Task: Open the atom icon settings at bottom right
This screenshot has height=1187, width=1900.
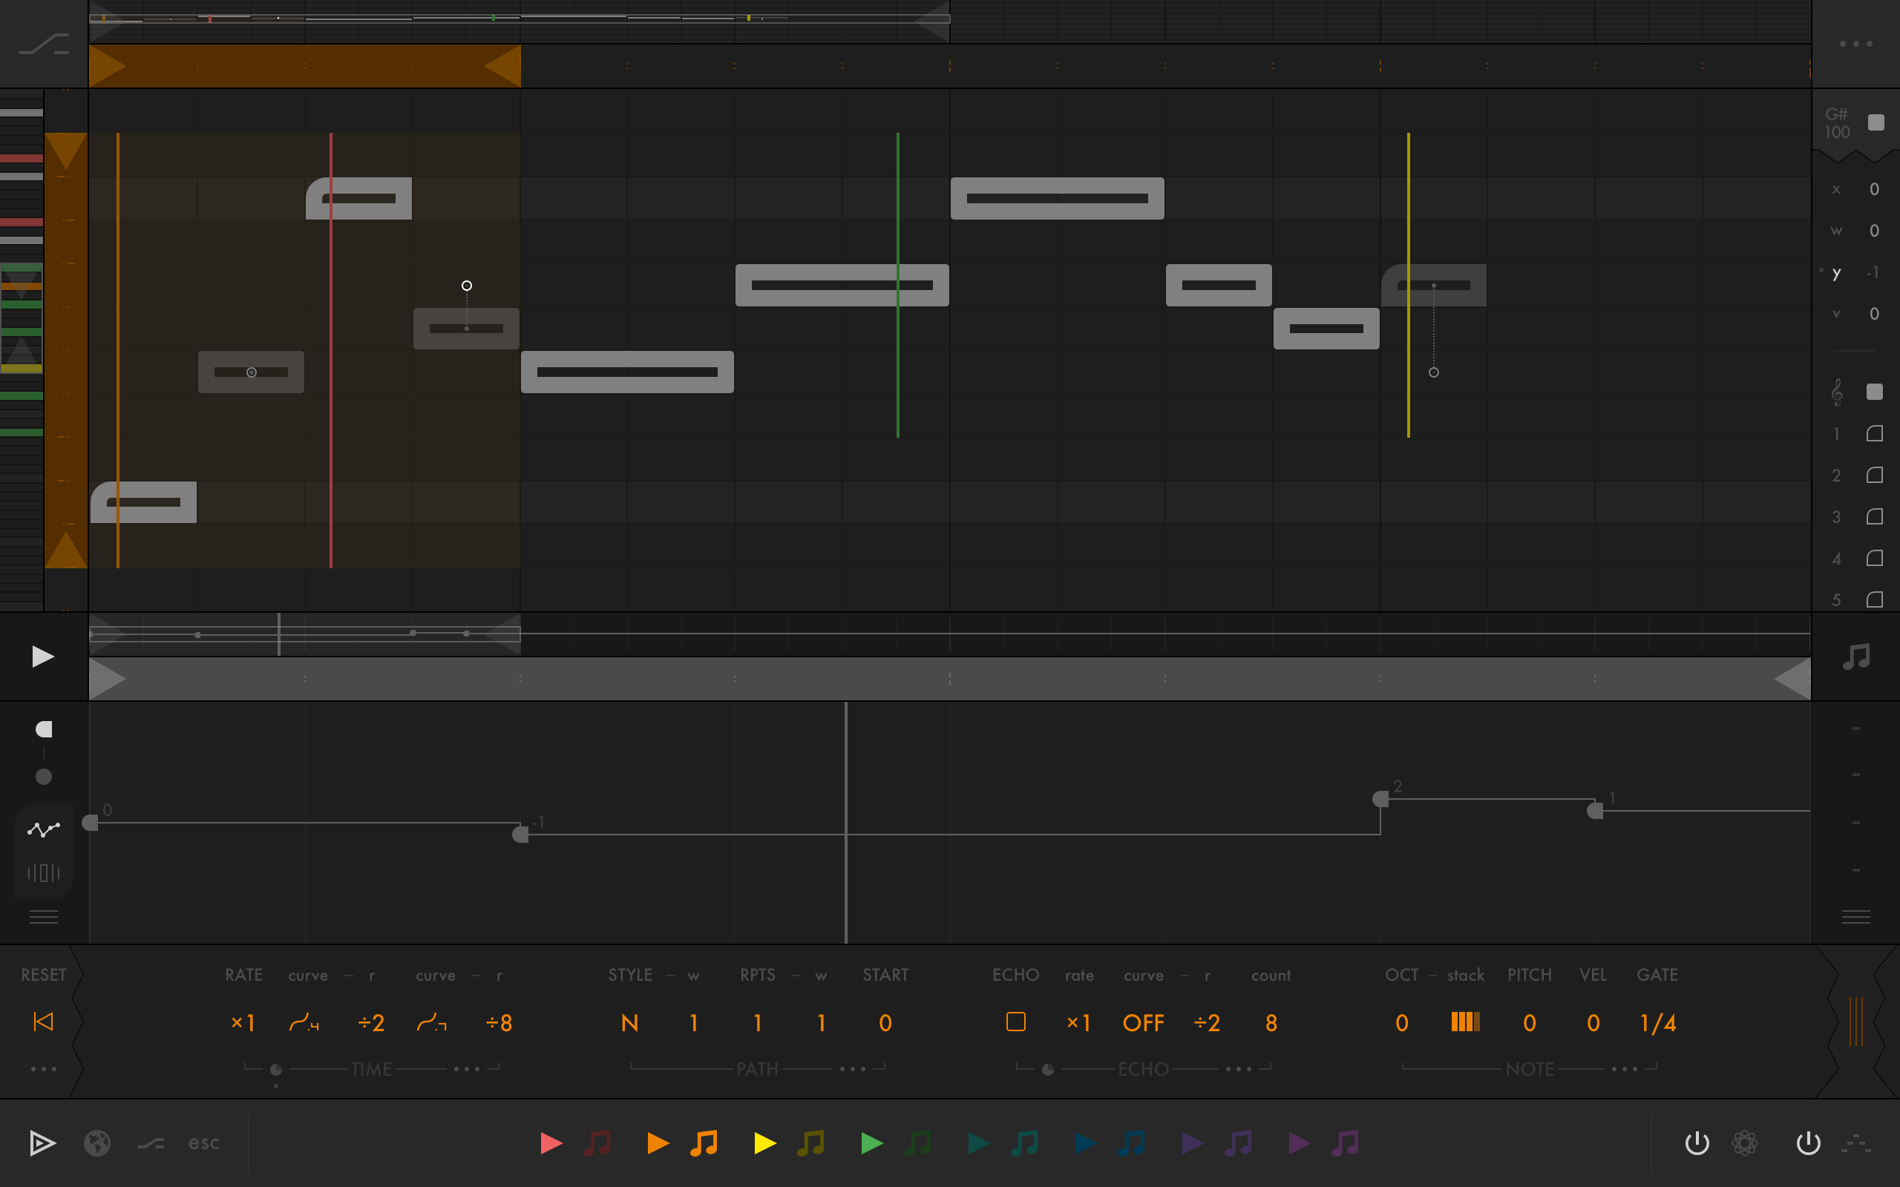Action: [1745, 1142]
